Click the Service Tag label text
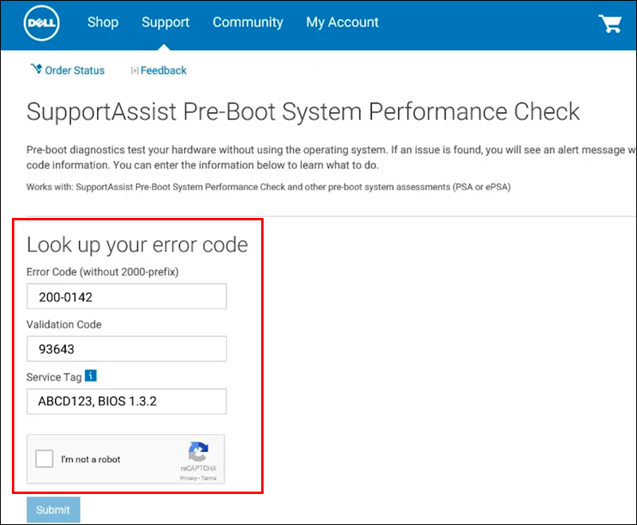This screenshot has height=525, width=637. tap(54, 377)
